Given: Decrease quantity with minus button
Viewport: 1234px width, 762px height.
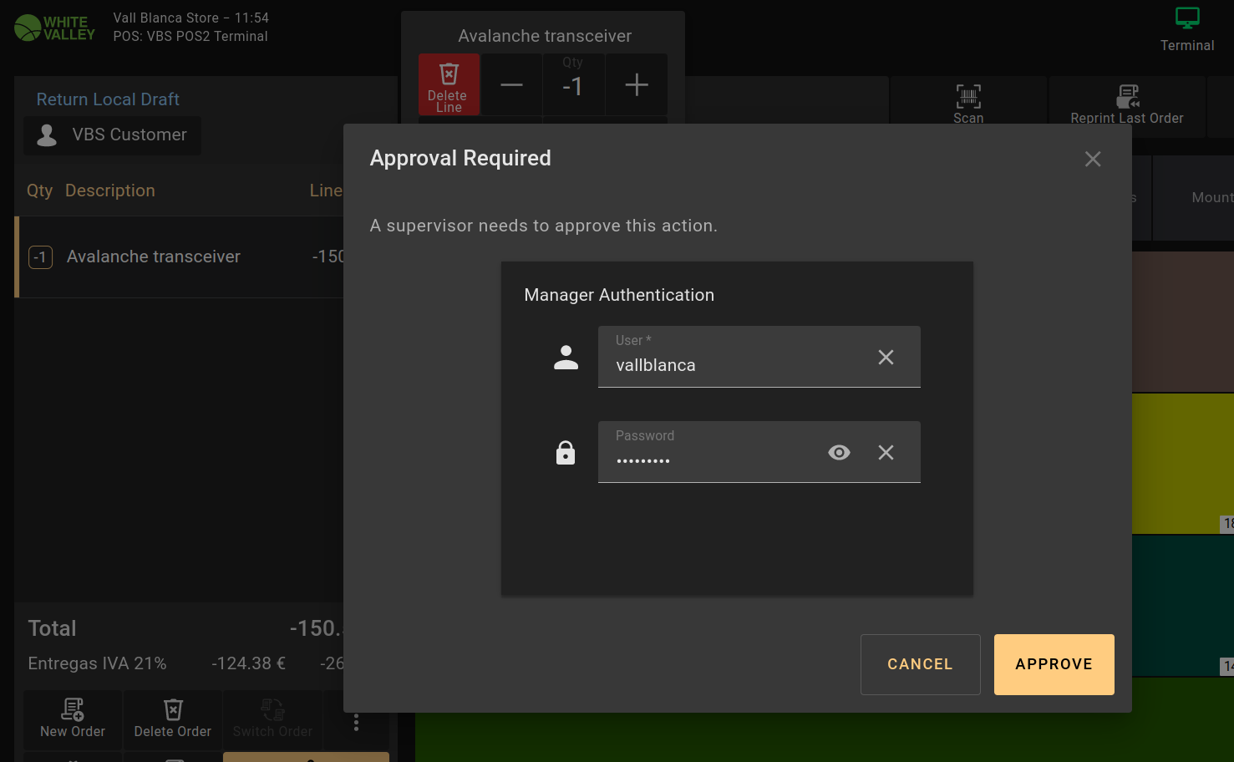Looking at the screenshot, I should tap(511, 84).
